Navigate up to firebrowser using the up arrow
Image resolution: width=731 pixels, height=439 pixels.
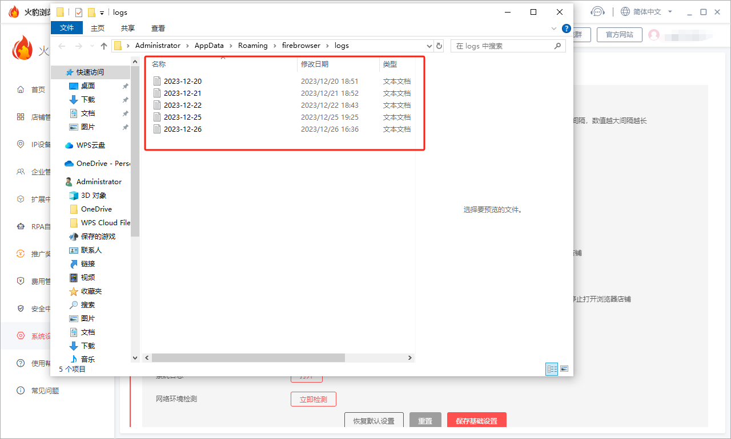[103, 45]
